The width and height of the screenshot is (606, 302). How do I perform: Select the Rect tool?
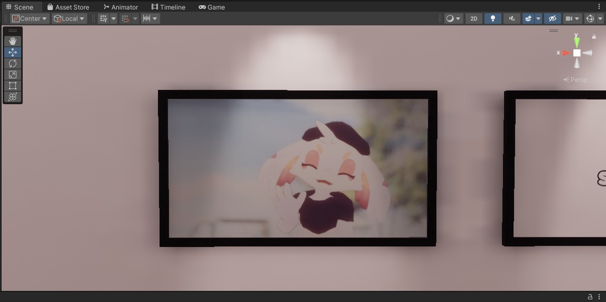[12, 86]
